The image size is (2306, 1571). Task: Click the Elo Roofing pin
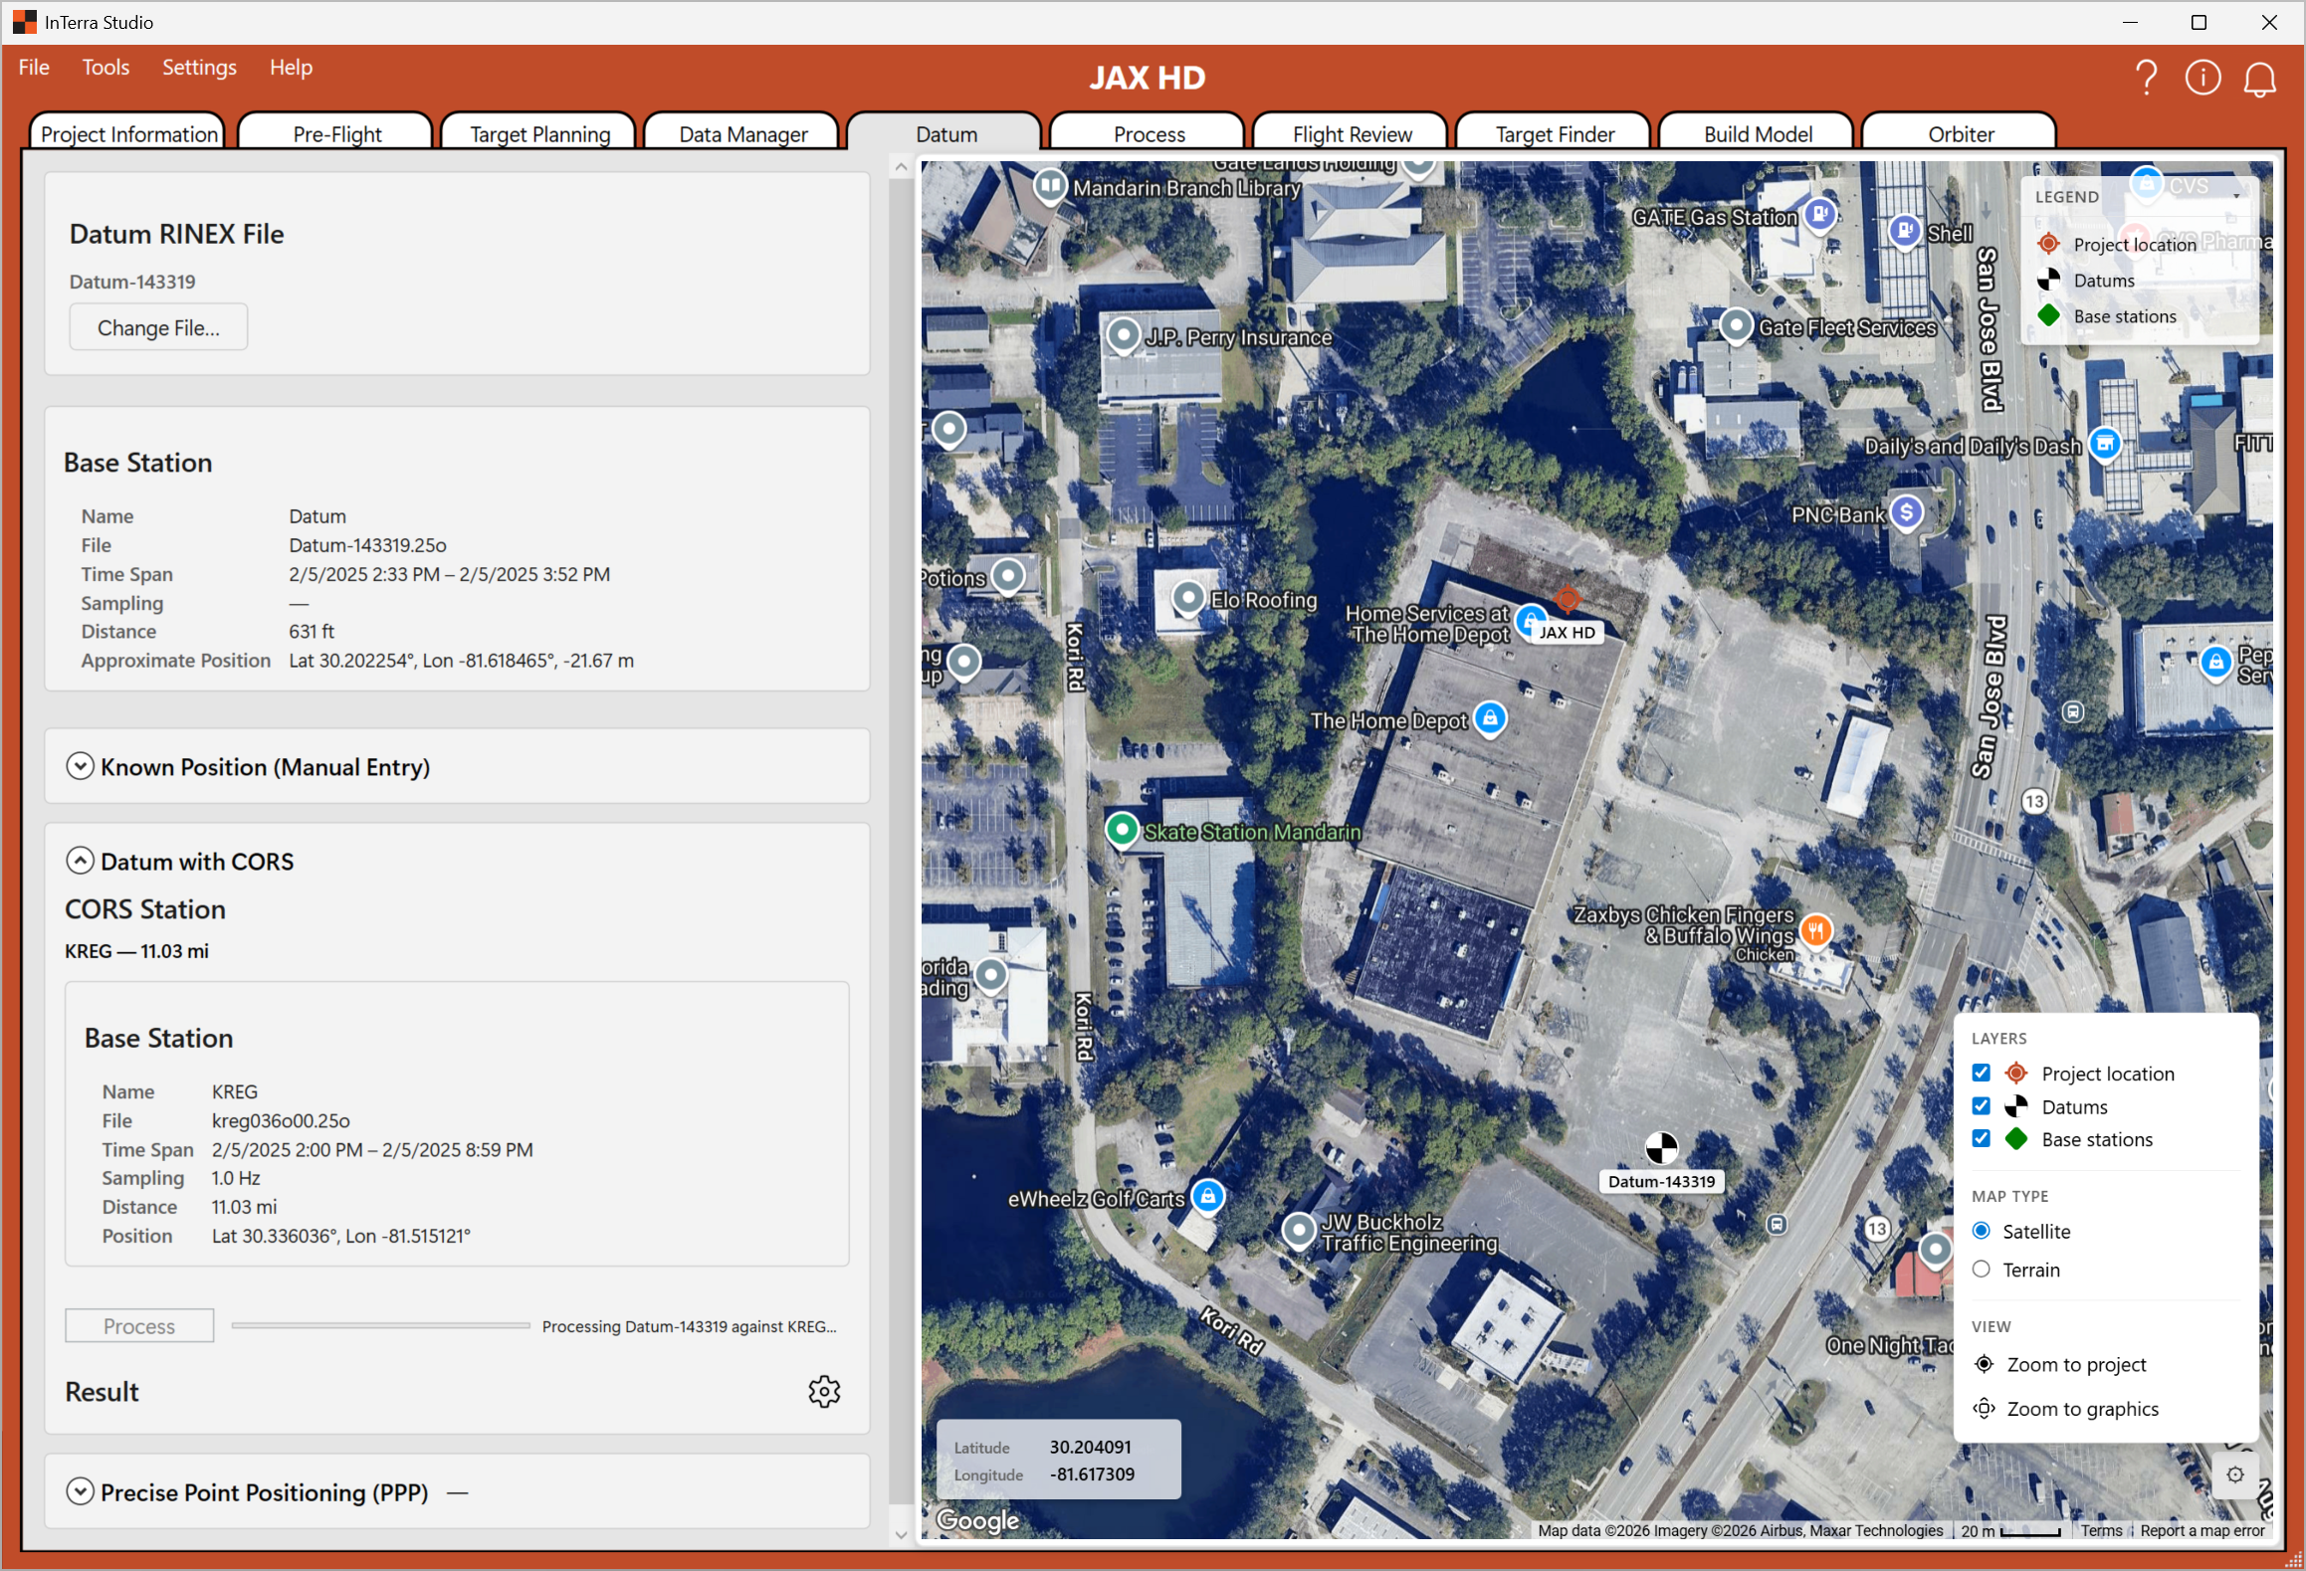coord(1188,598)
